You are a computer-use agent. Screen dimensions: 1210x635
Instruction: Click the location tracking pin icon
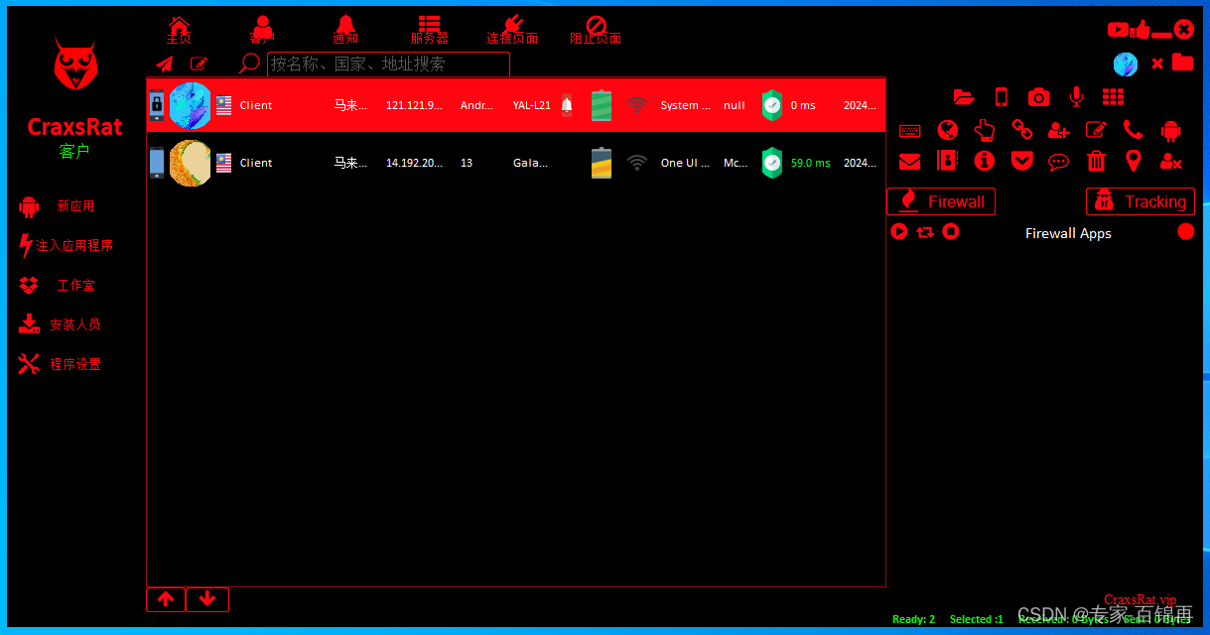1133,160
